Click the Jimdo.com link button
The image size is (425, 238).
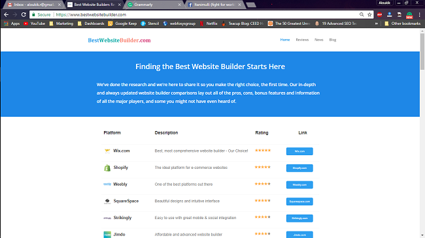coord(299,235)
